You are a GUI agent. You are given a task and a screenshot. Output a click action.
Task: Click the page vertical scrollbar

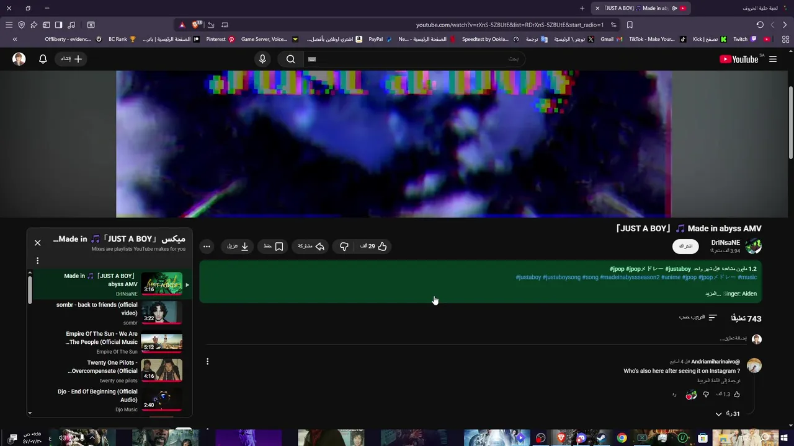click(790, 124)
